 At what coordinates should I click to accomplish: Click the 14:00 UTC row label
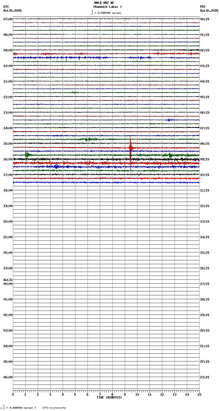click(x=8, y=128)
